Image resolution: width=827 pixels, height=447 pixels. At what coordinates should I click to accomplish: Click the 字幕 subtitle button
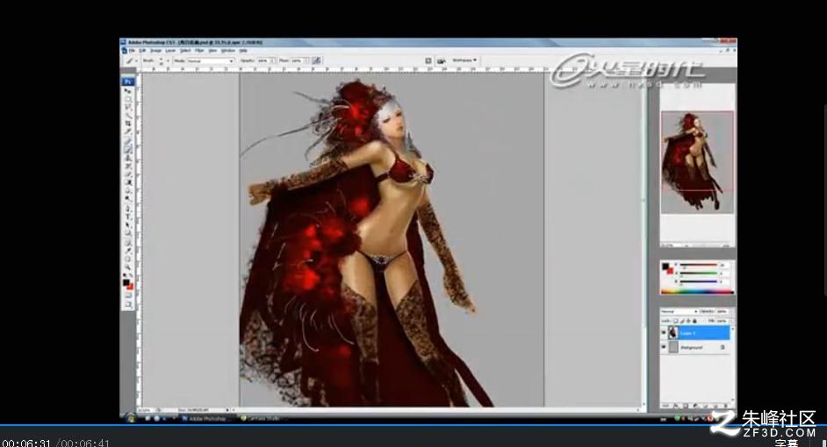(x=787, y=443)
